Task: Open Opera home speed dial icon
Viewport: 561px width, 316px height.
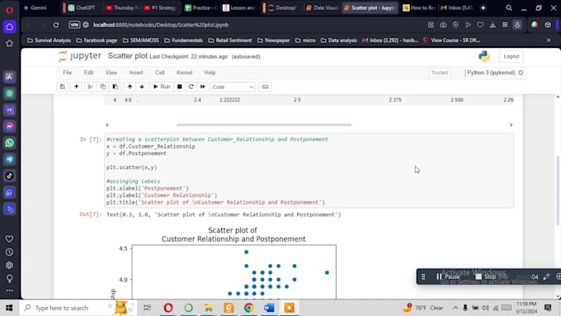Action: [x=10, y=27]
